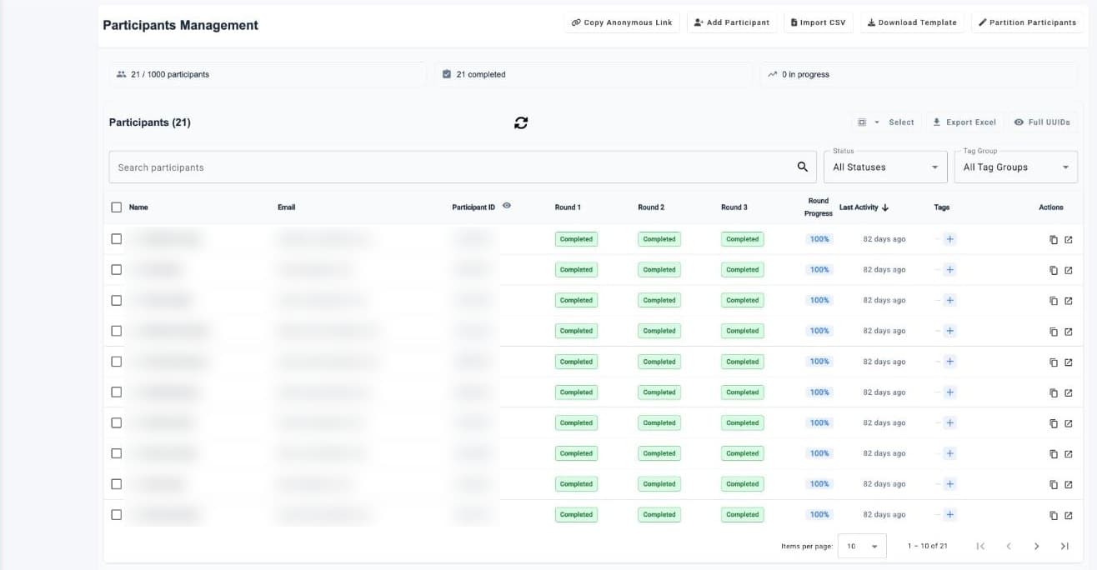The image size is (1097, 570).
Task: Copy link icon in the fifth participant row
Action: tap(1054, 362)
